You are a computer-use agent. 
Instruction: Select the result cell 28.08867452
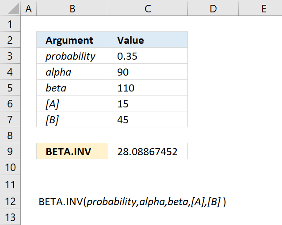[x=148, y=151]
